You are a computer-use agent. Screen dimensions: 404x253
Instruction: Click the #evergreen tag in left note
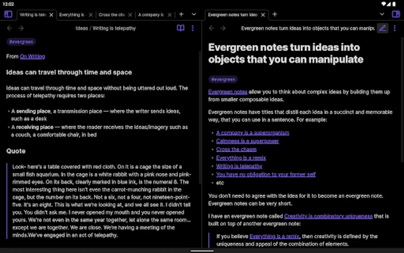click(x=21, y=42)
